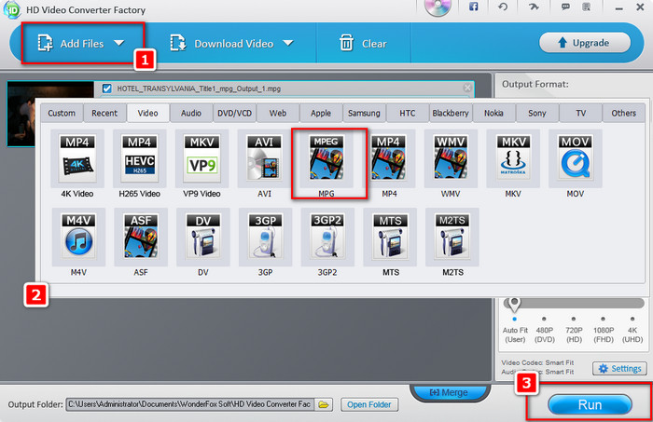Browse output folder with yellow folder icon
653x422 pixels.
coord(323,404)
